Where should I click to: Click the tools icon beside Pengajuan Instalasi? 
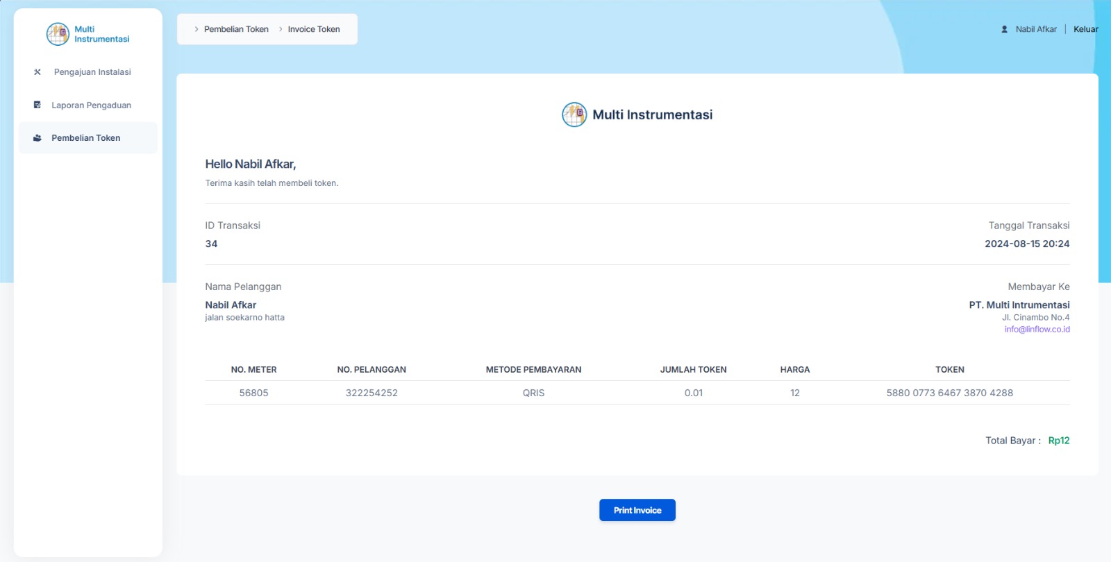37,72
